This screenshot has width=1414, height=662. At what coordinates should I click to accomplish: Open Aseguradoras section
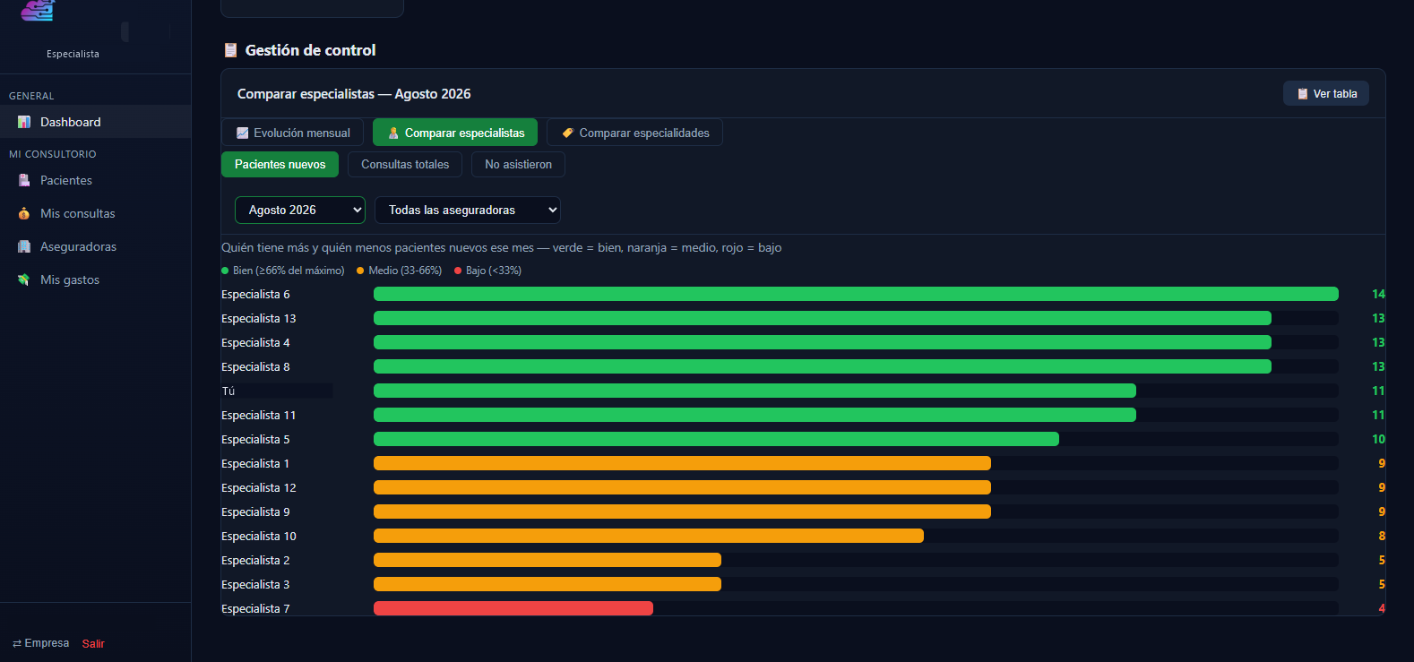click(x=95, y=246)
